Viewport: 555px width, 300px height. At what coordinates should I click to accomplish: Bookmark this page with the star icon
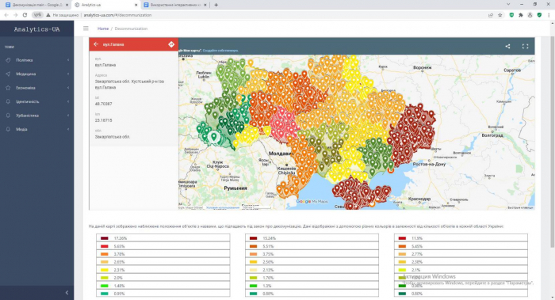(499, 15)
